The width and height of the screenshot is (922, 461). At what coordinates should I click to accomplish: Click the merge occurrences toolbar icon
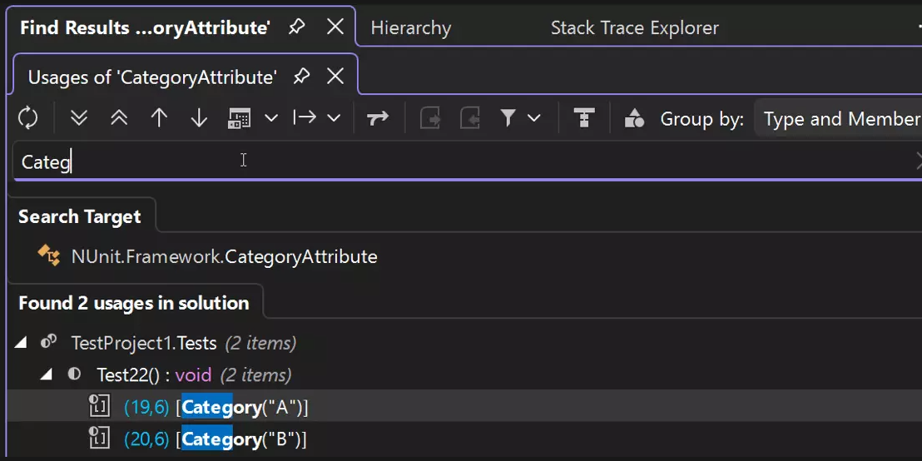(x=378, y=119)
